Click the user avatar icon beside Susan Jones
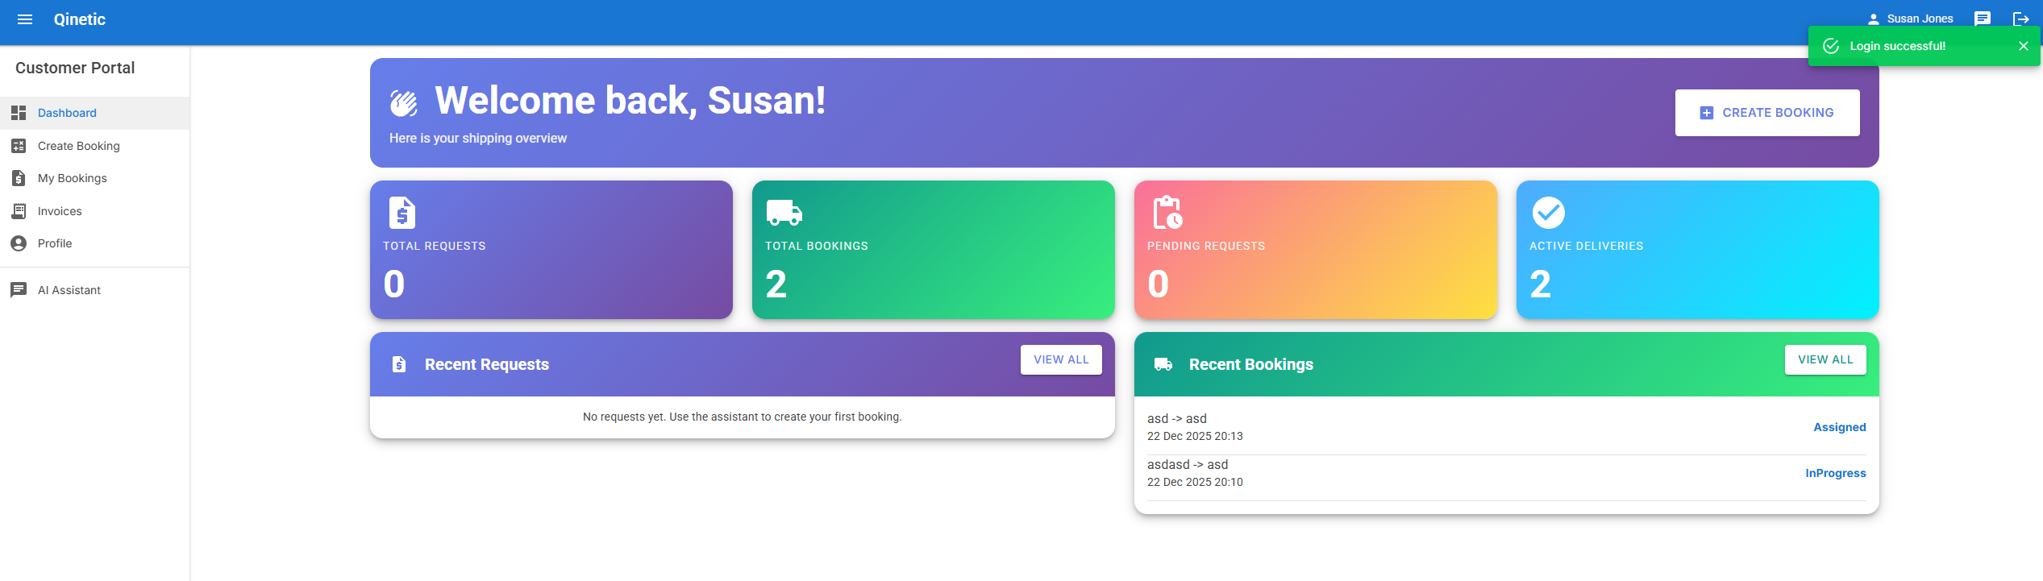The height and width of the screenshot is (581, 2043). tap(1873, 19)
